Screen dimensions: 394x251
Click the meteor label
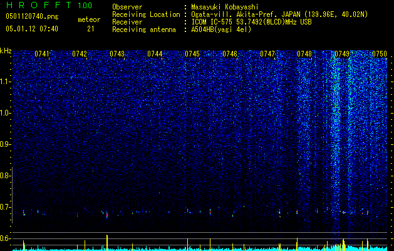(x=89, y=19)
